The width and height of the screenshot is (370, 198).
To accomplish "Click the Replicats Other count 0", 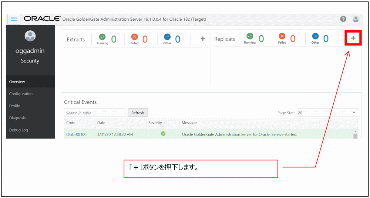I will click(326, 38).
